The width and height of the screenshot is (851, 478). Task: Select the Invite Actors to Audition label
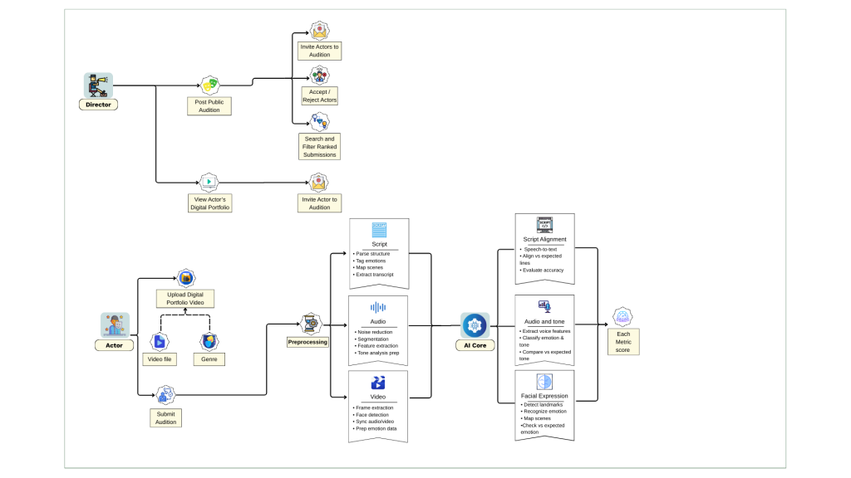320,51
